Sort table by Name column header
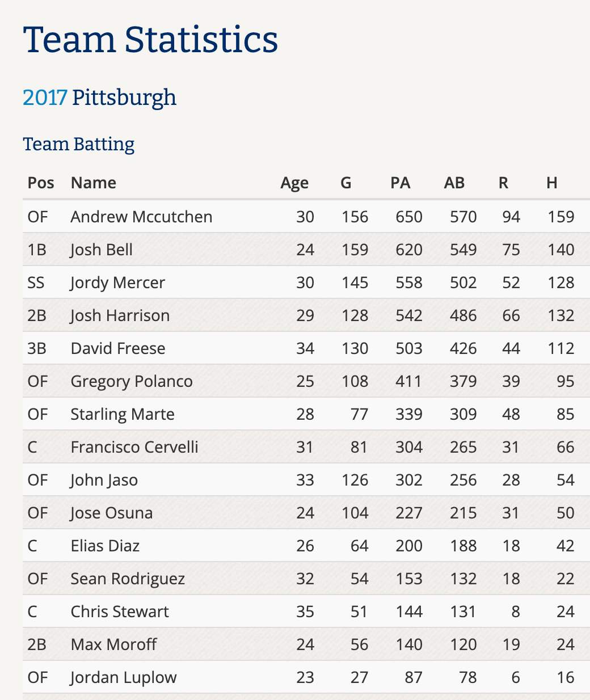 tap(94, 183)
